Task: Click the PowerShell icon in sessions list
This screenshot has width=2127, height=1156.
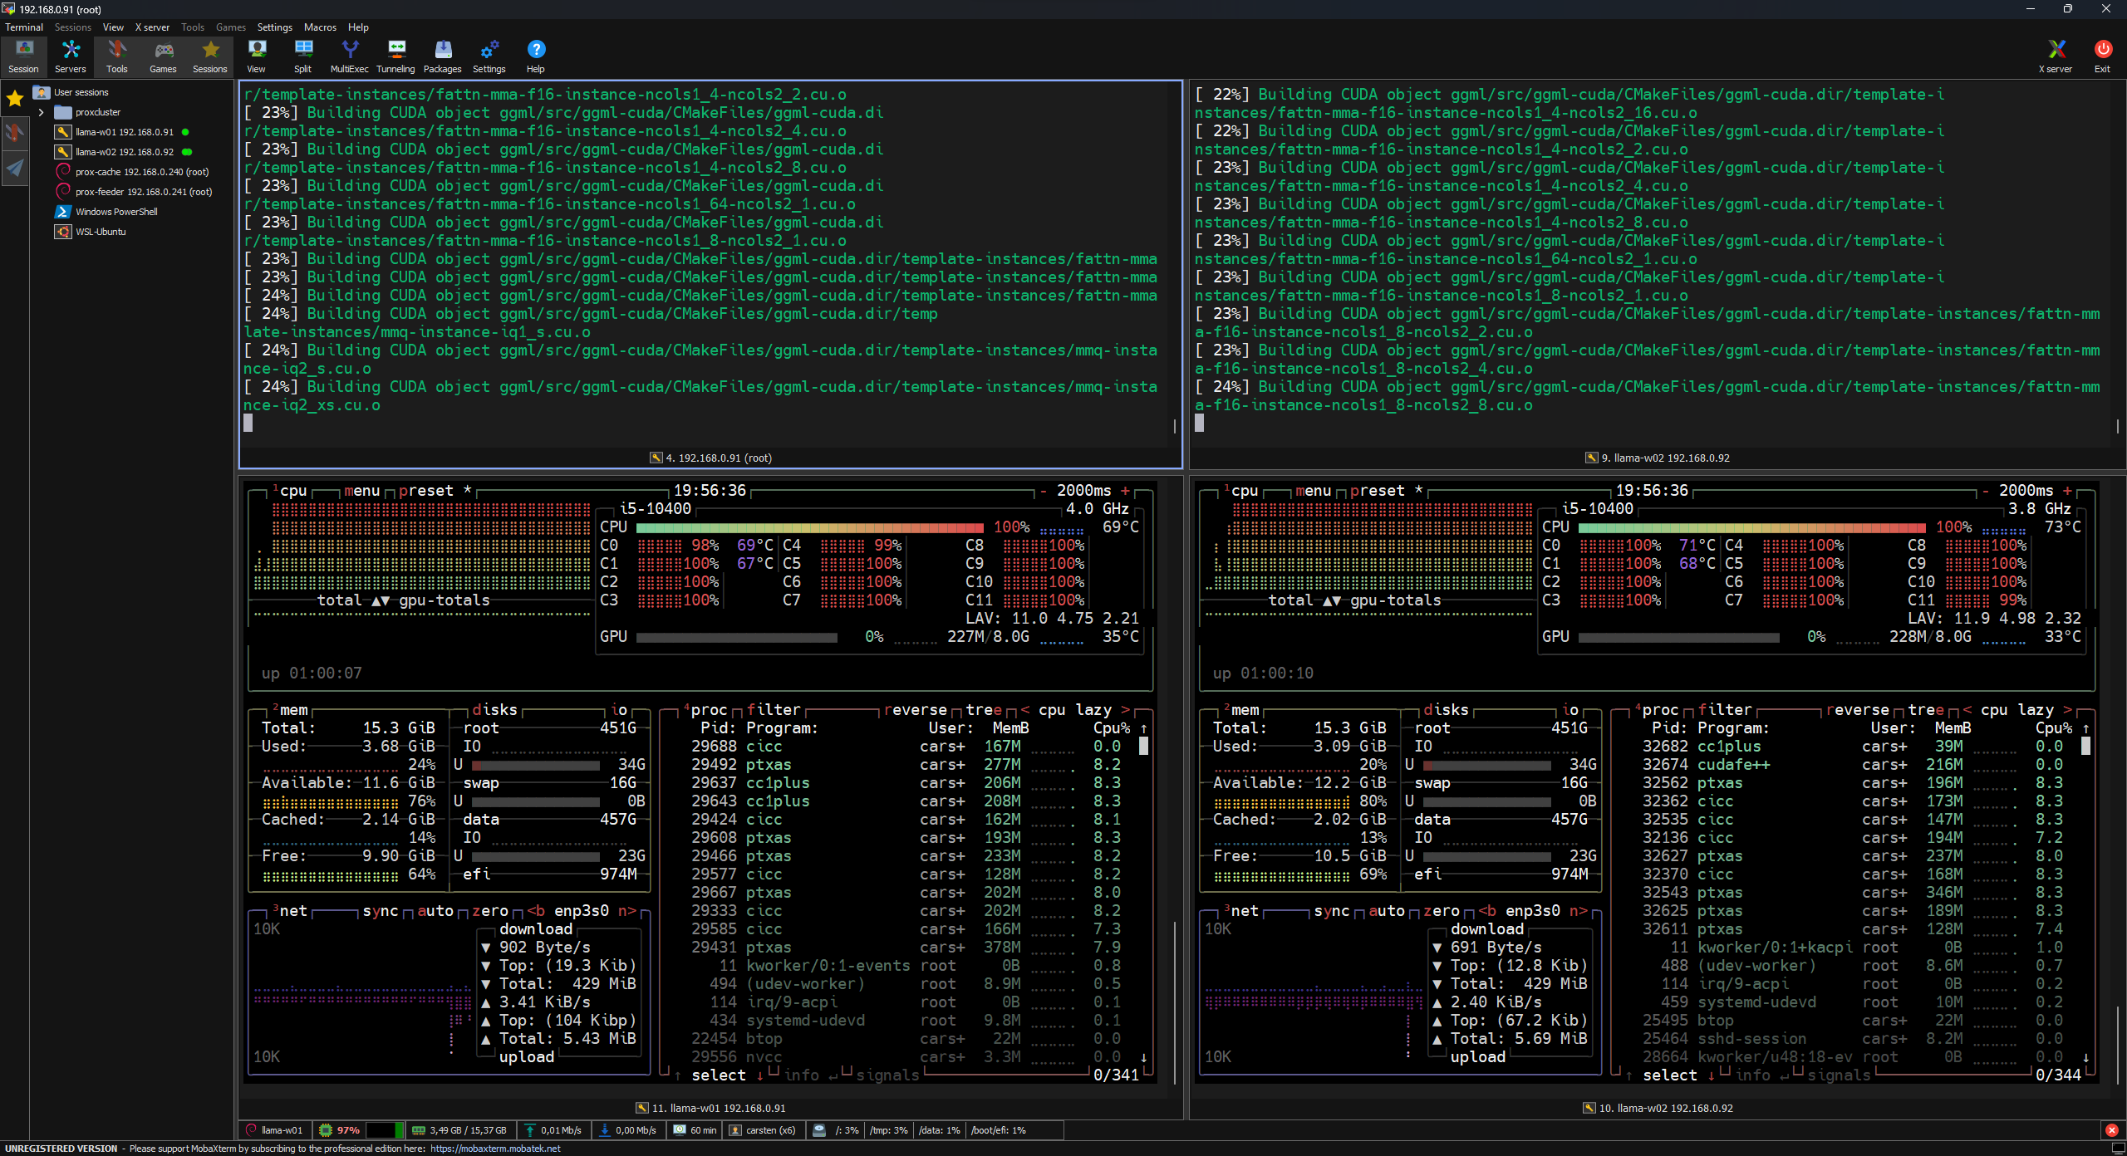Action: pos(63,212)
